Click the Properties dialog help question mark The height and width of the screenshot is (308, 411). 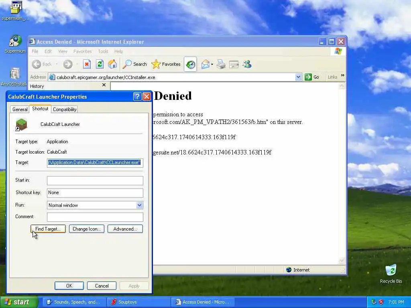point(137,97)
